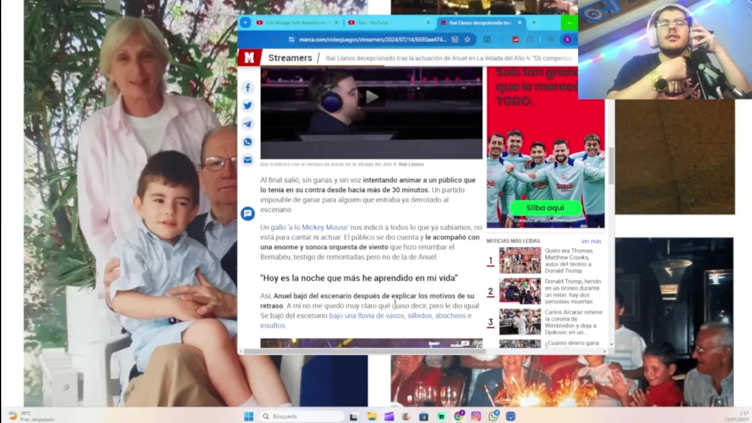This screenshot has height=423, width=752.
Task: Open Instagram from the taskbar
Action: point(476,417)
